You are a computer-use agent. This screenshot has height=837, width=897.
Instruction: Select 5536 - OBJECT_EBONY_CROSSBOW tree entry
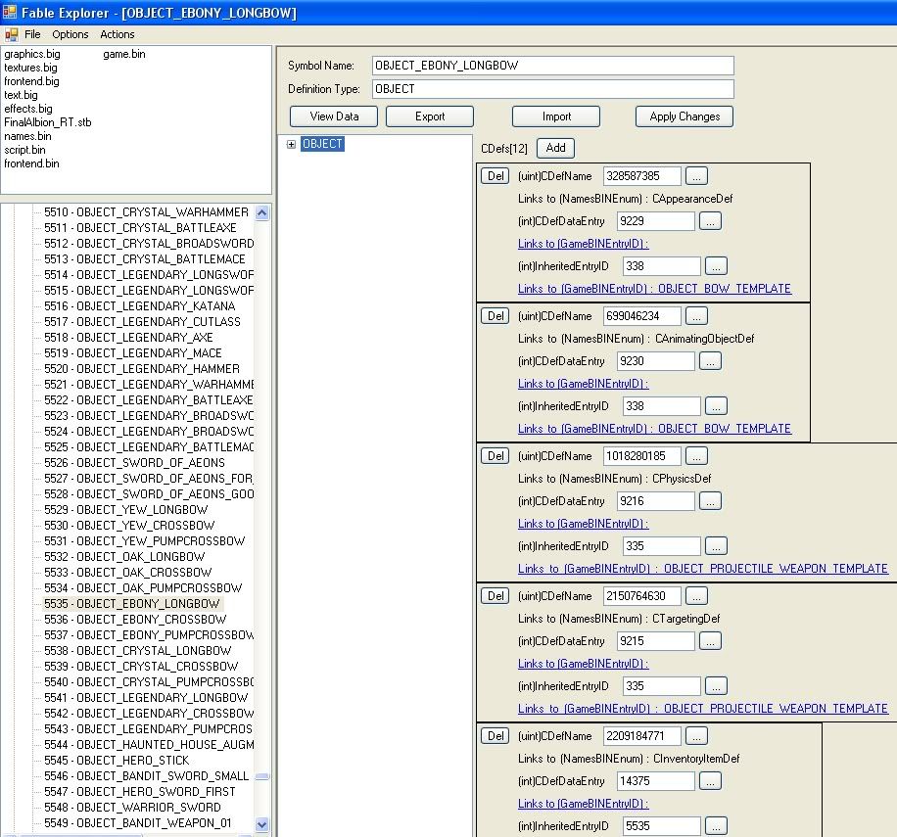pos(135,619)
